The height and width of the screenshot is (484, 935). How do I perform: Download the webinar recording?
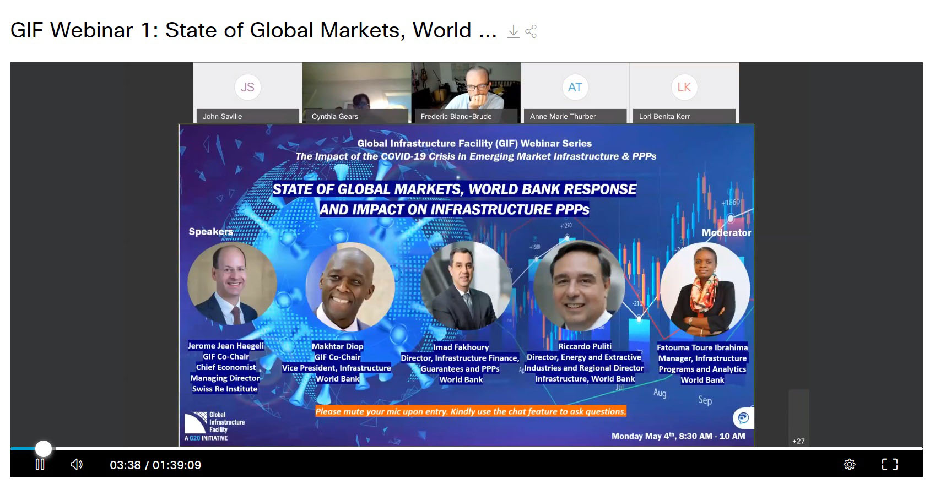click(513, 31)
